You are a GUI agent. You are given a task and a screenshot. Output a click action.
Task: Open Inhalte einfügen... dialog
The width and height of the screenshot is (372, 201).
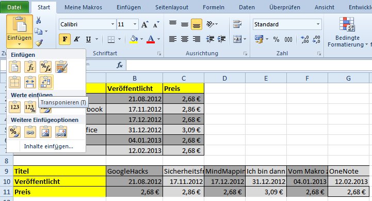point(48,146)
